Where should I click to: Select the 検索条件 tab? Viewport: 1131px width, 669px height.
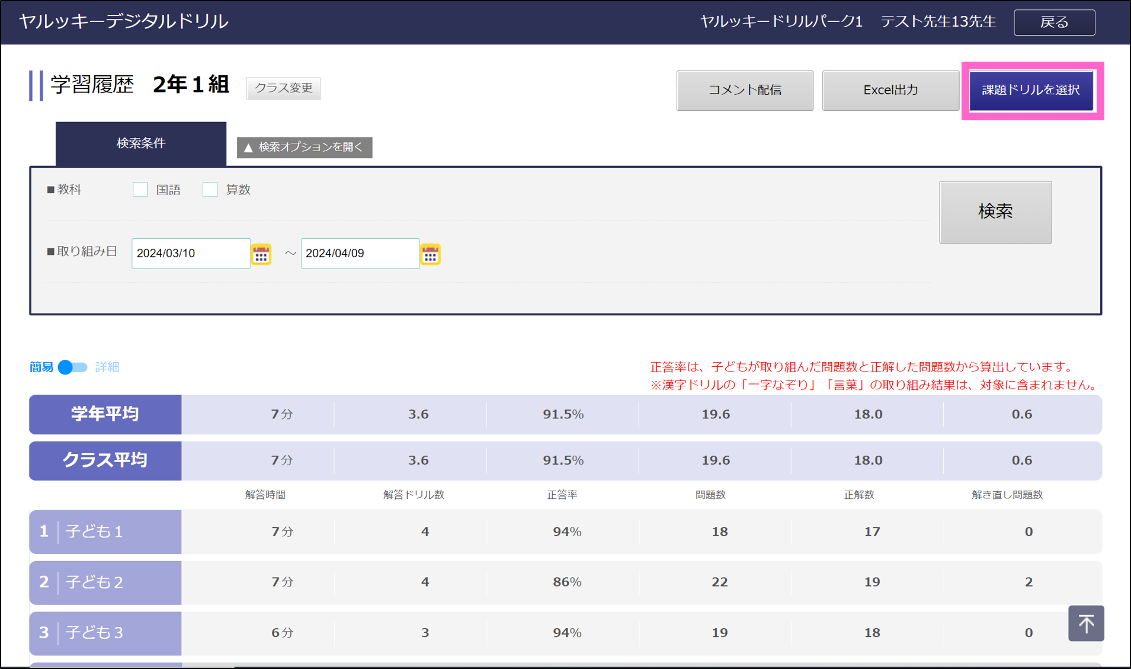pyautogui.click(x=141, y=143)
